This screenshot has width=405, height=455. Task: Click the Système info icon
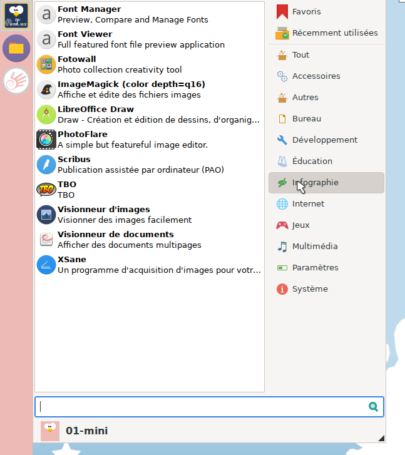(282, 289)
